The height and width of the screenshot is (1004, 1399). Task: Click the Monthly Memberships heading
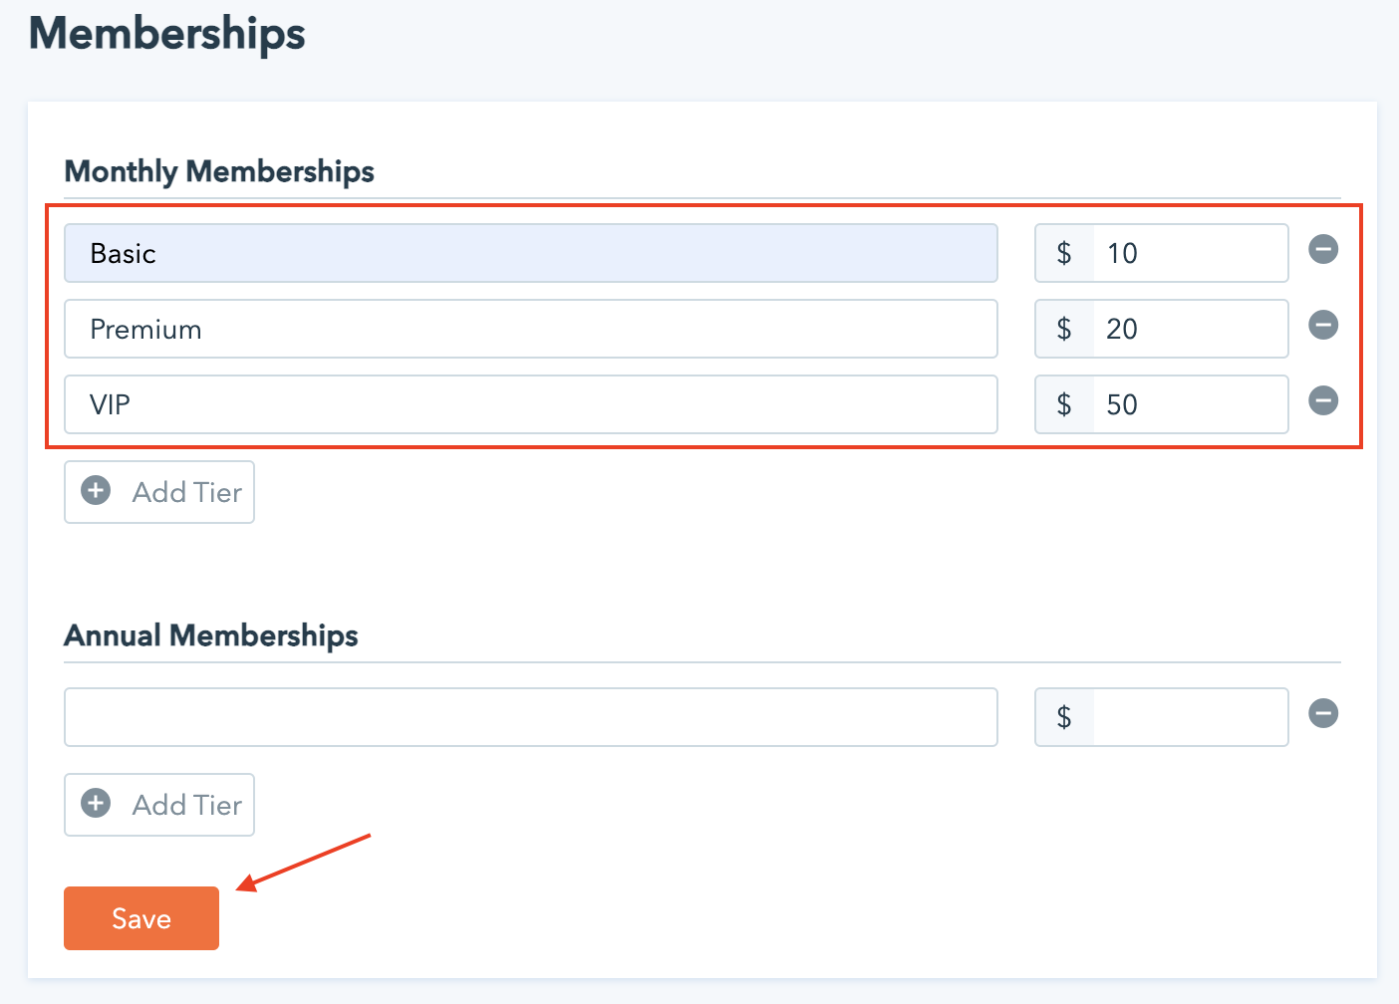tap(219, 171)
